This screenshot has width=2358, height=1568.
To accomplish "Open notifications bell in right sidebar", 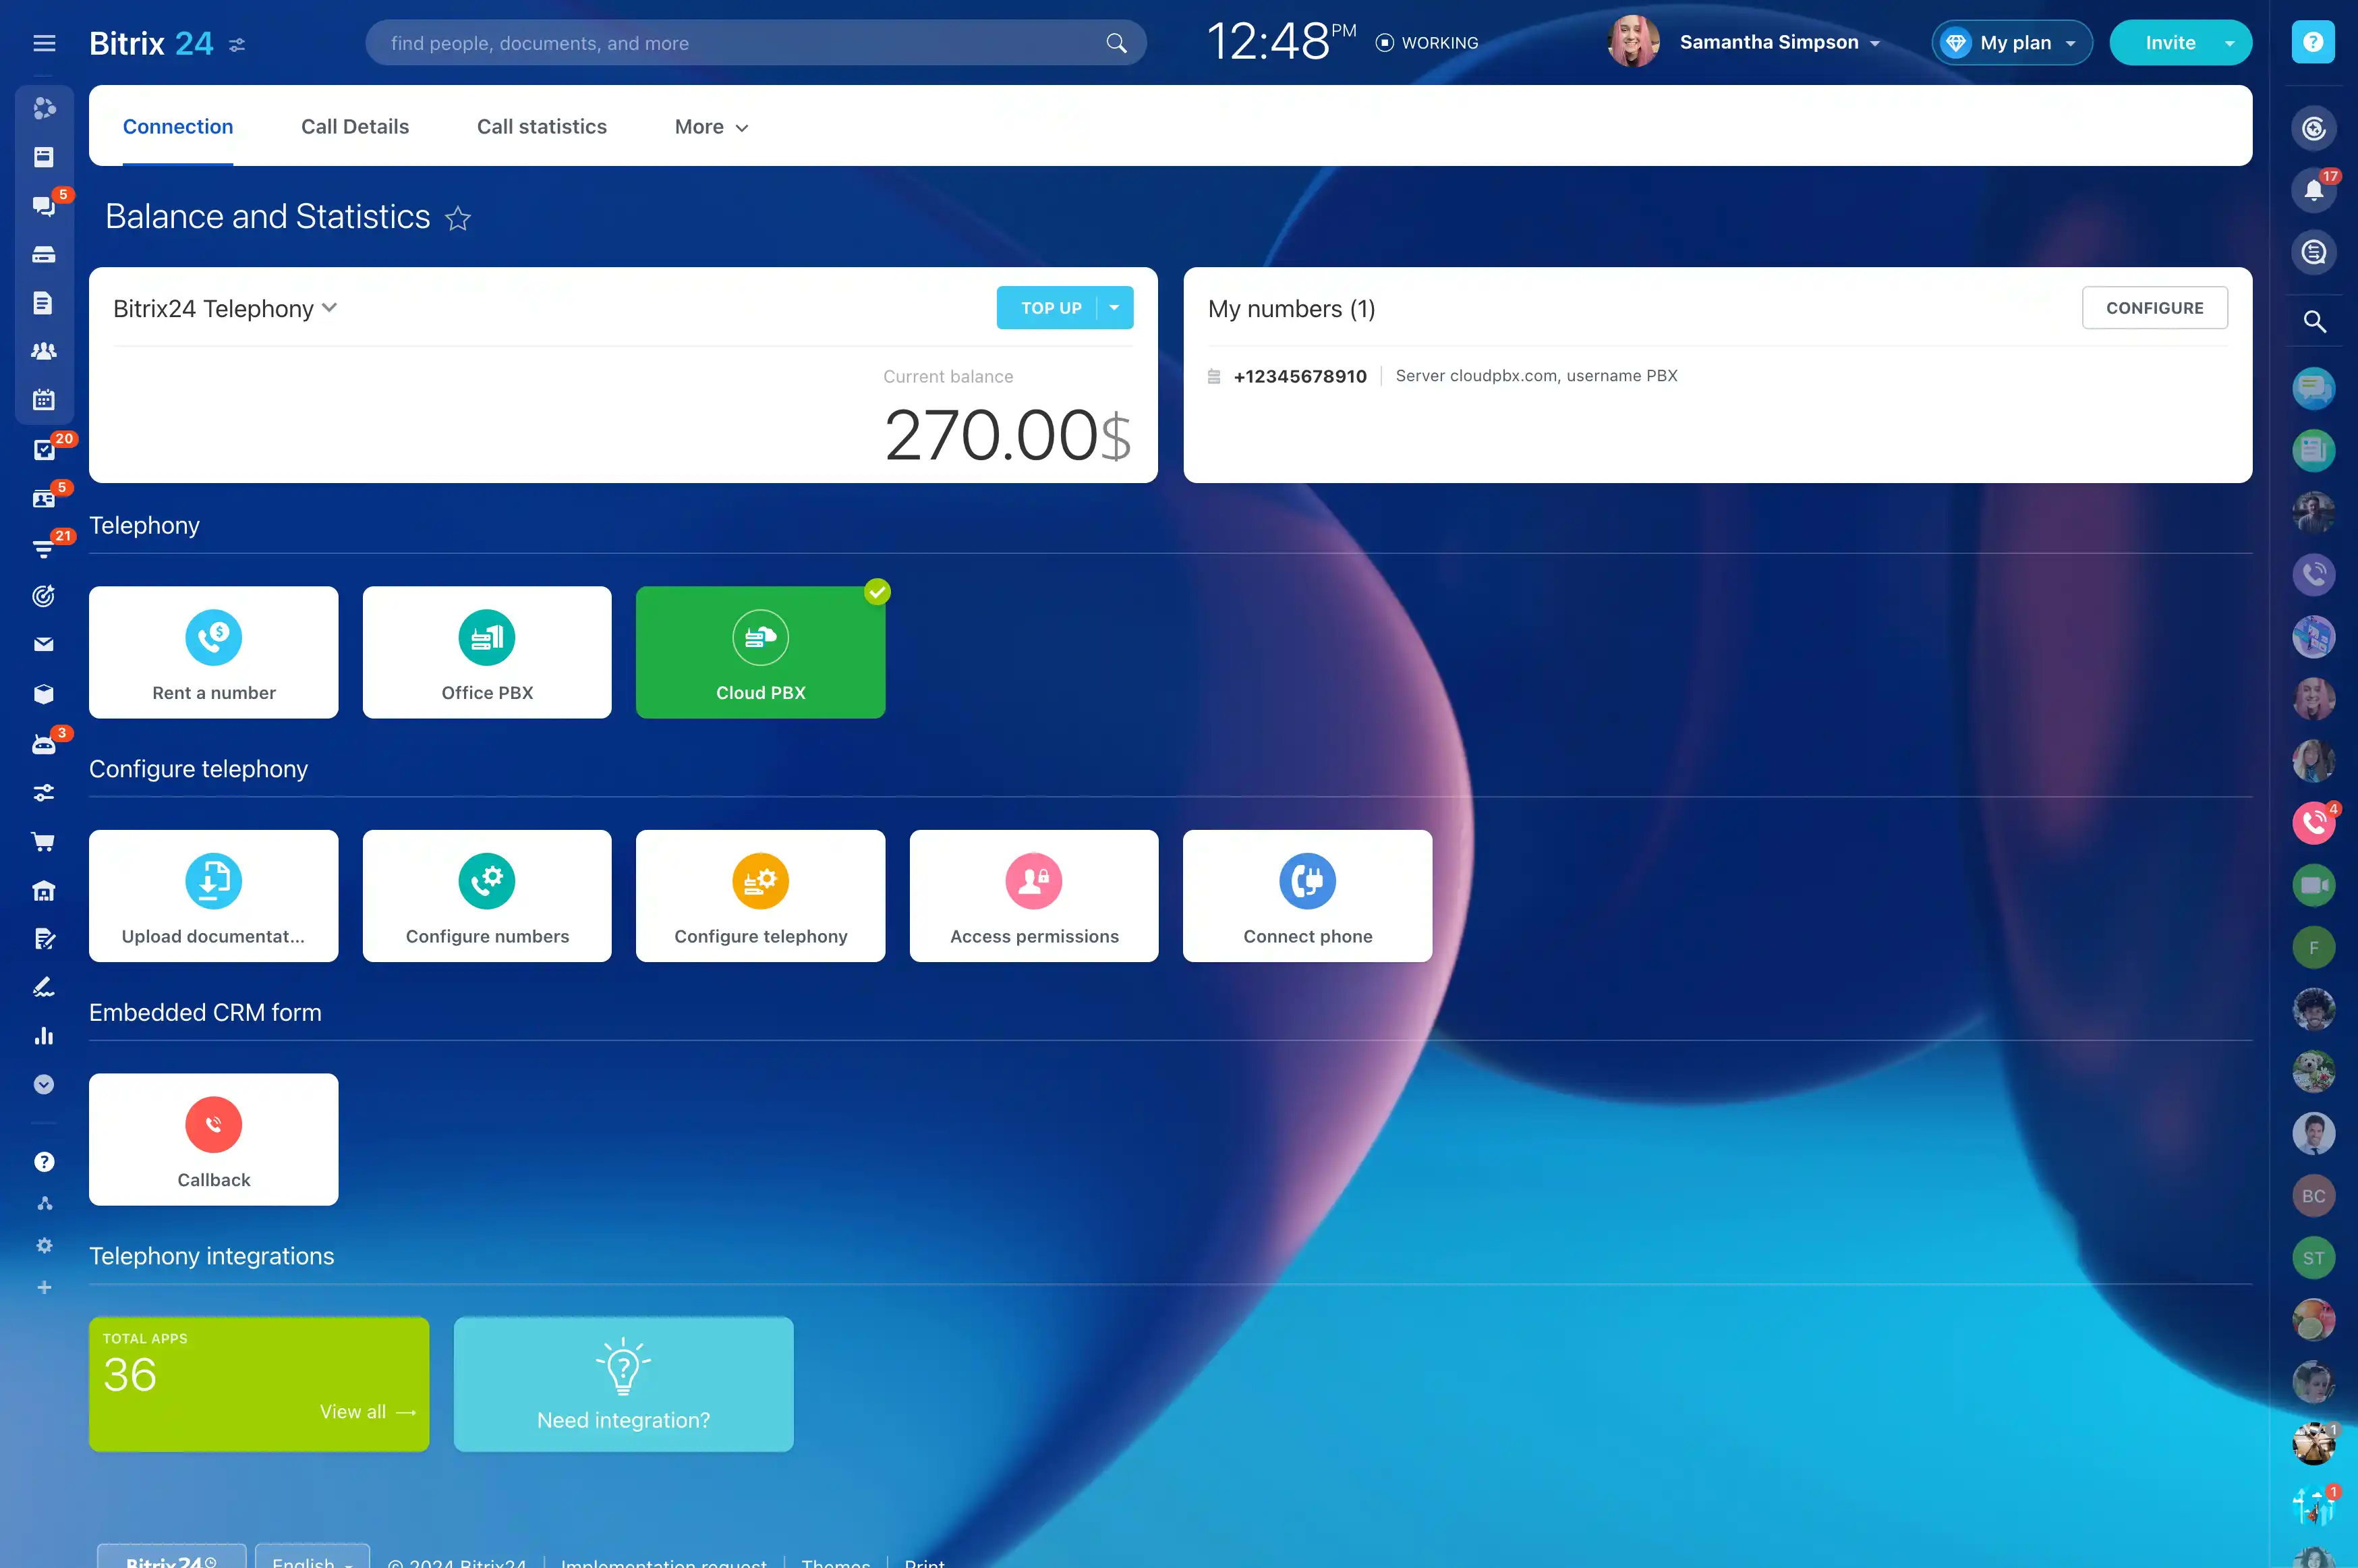I will point(2313,190).
